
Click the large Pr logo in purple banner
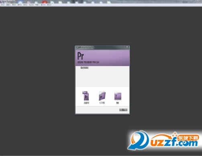[x=81, y=56]
